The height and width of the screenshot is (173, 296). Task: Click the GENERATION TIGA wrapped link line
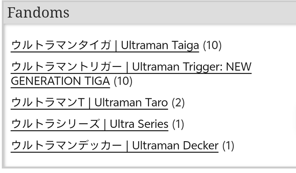point(60,81)
